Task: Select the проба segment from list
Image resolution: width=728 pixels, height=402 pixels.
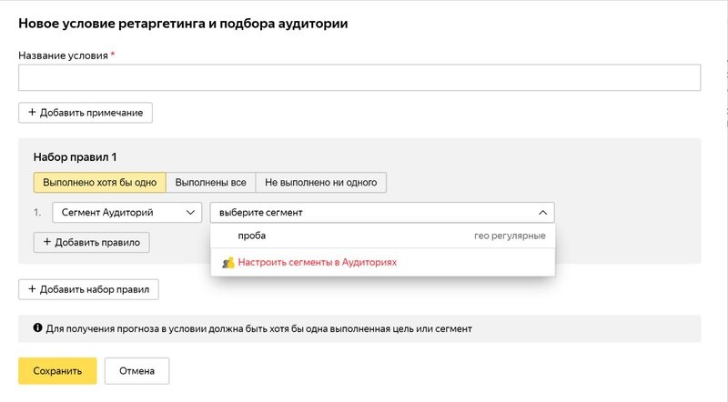Action: pyautogui.click(x=252, y=236)
